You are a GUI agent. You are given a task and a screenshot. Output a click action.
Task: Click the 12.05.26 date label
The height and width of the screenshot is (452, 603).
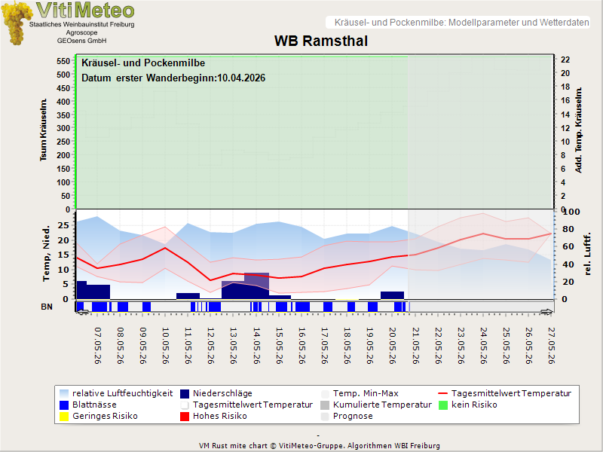tap(211, 346)
